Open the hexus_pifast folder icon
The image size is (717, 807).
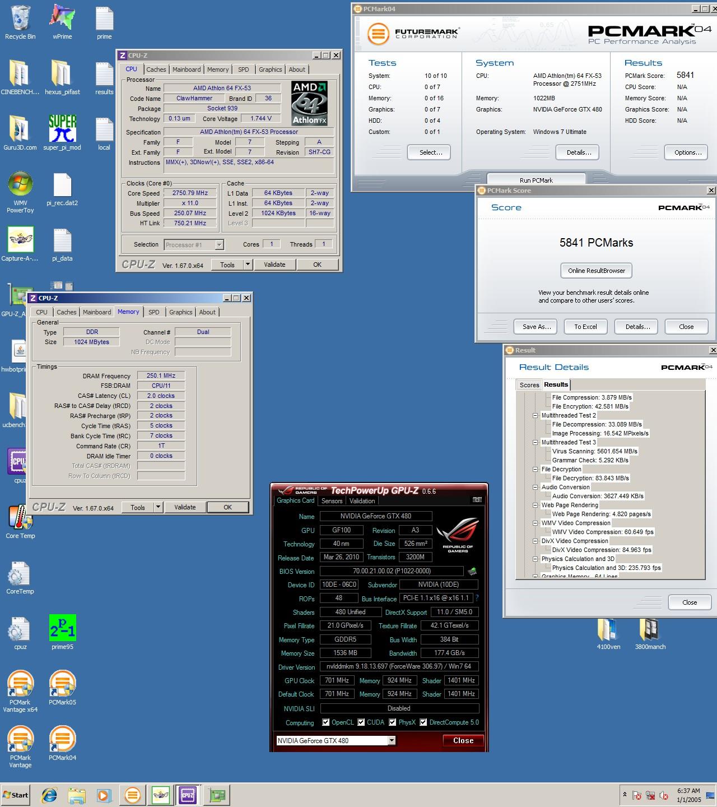62,77
